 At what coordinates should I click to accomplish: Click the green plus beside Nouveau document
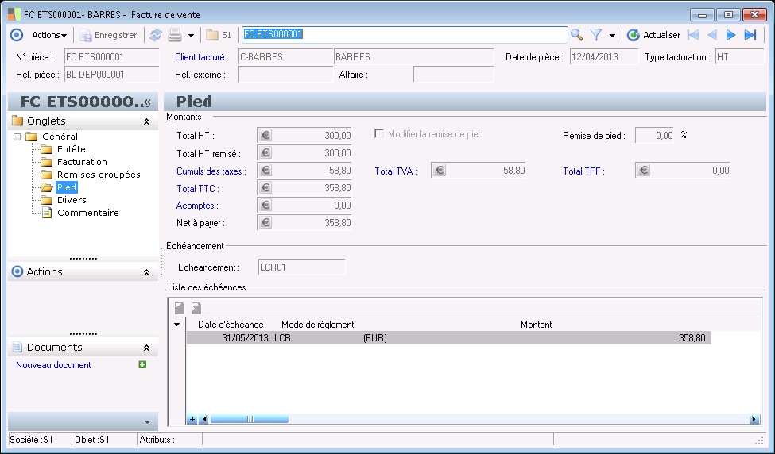pyautogui.click(x=142, y=365)
